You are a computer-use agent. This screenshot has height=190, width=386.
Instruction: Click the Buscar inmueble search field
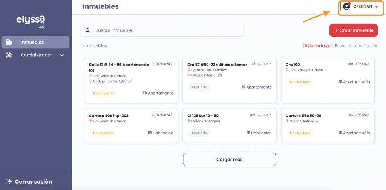tap(166, 30)
